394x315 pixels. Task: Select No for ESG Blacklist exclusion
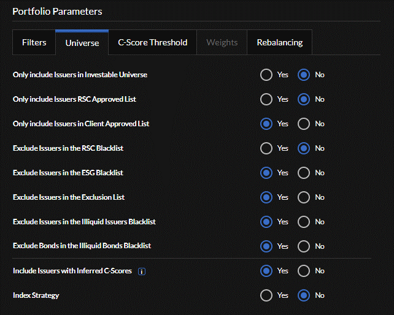pyautogui.click(x=303, y=173)
